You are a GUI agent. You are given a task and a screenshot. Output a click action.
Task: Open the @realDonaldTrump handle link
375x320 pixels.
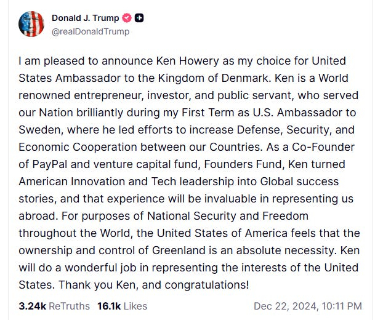tap(91, 31)
